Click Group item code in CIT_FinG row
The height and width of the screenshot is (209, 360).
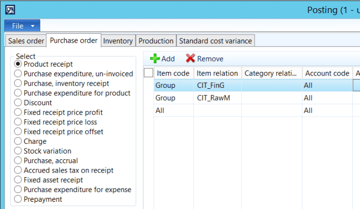174,85
